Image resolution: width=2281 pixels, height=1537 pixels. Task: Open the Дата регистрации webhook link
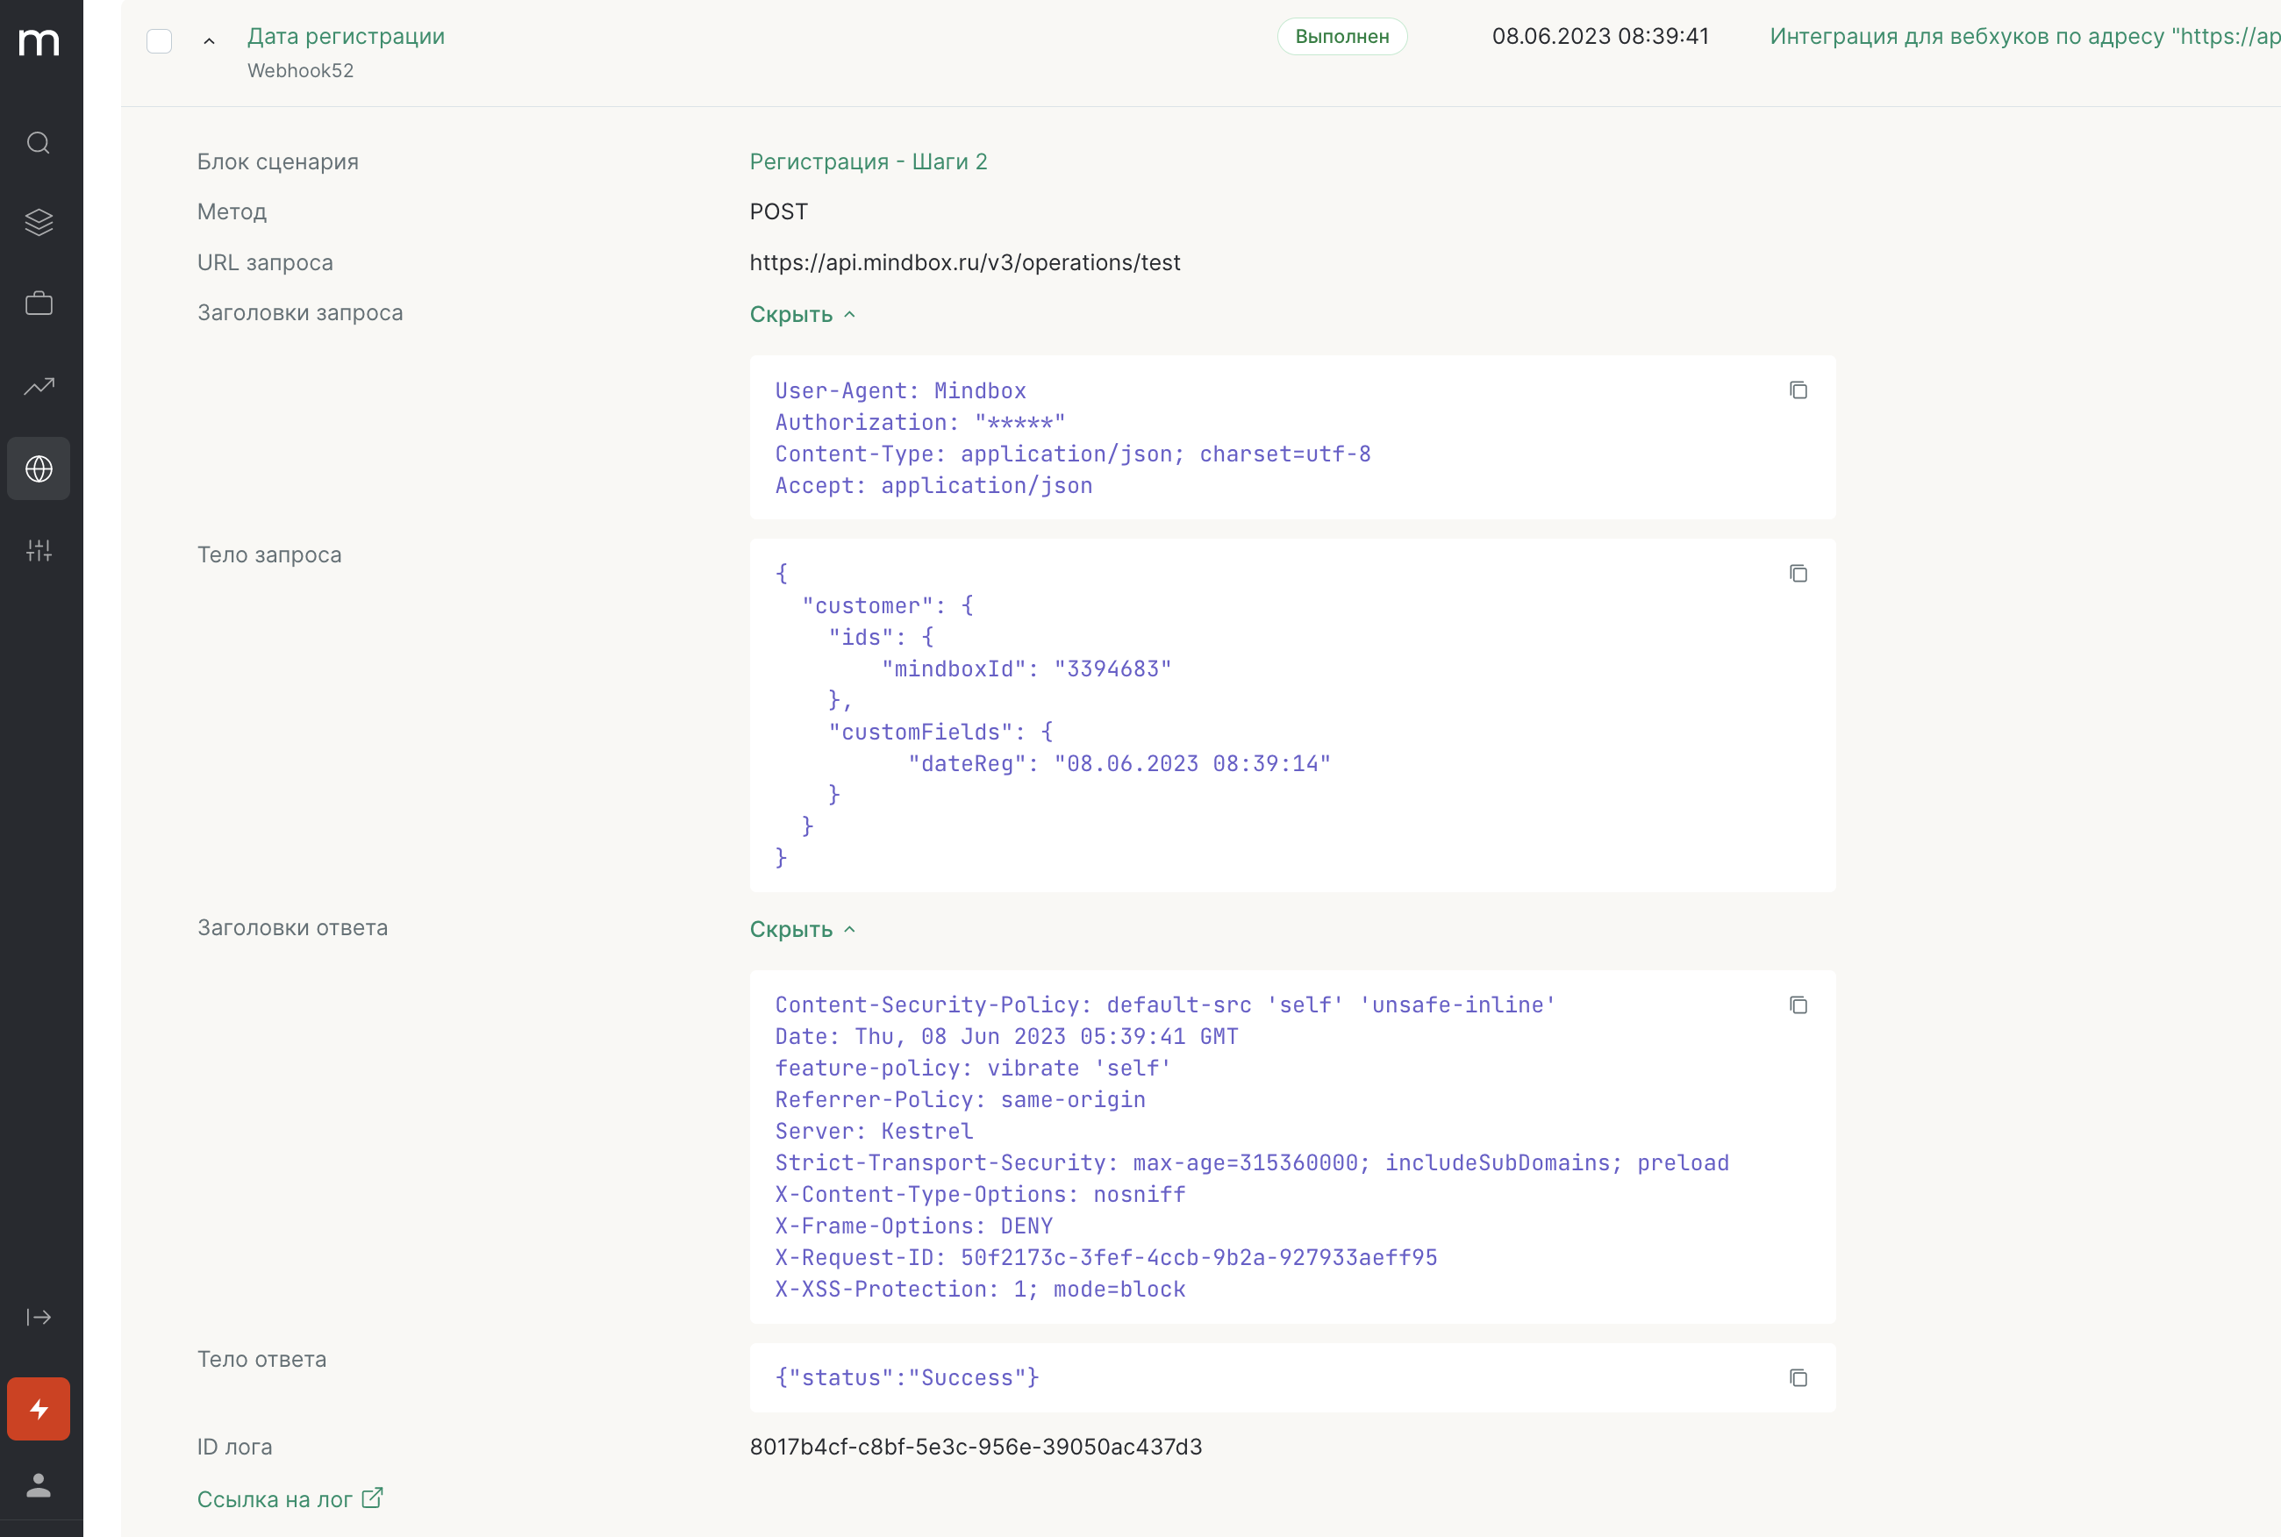346,36
